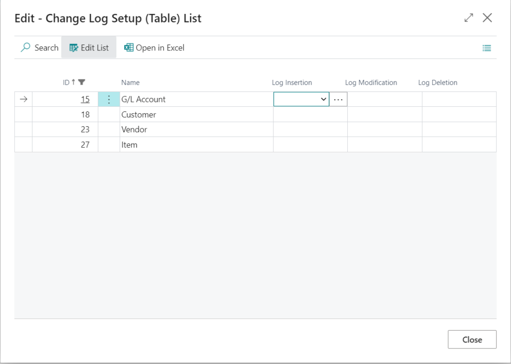Close the dialog with the X icon

click(488, 18)
